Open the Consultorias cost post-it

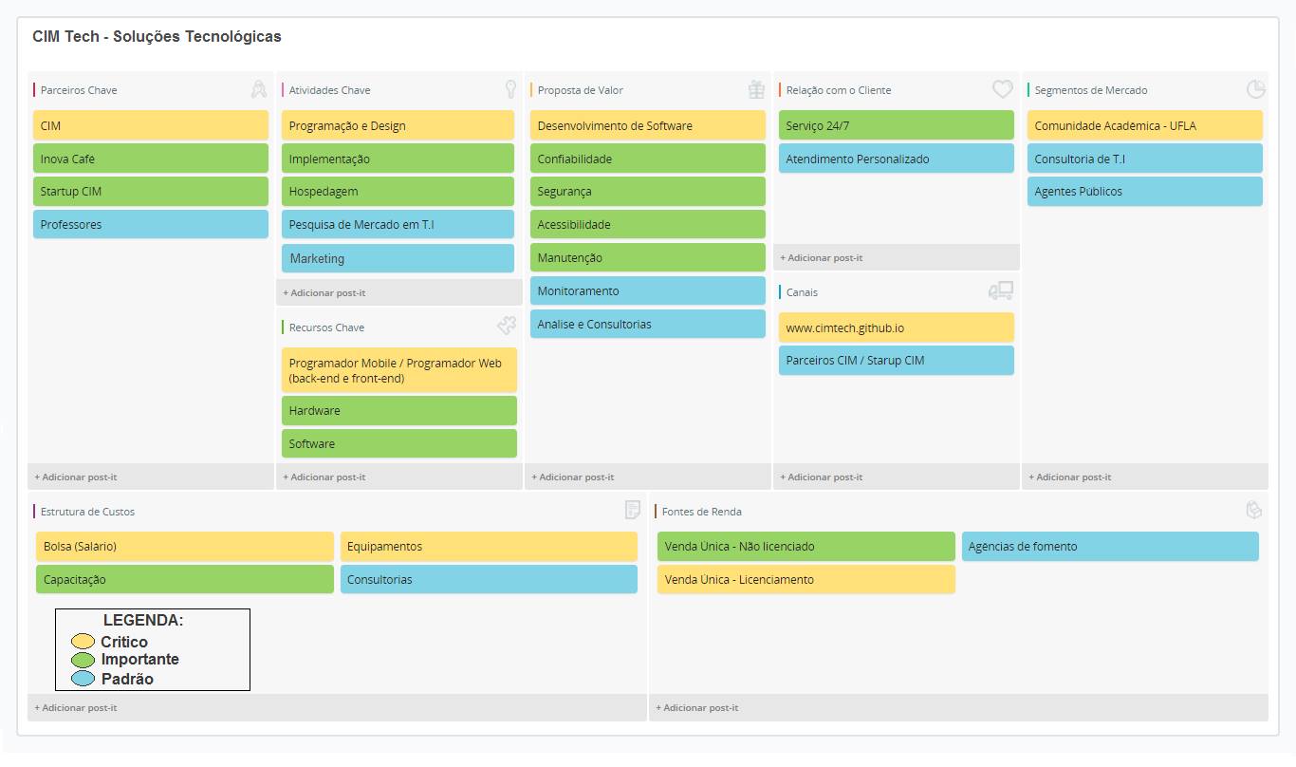point(489,579)
